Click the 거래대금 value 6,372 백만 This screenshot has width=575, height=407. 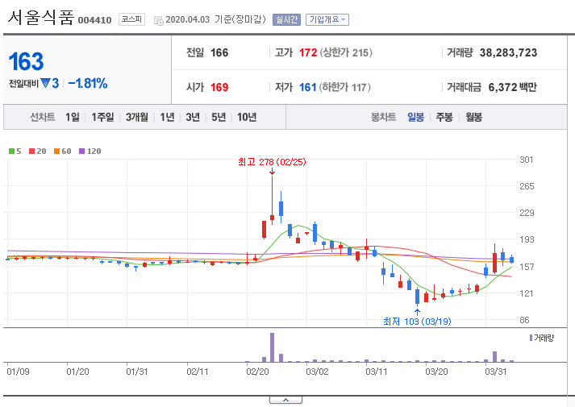(x=512, y=87)
